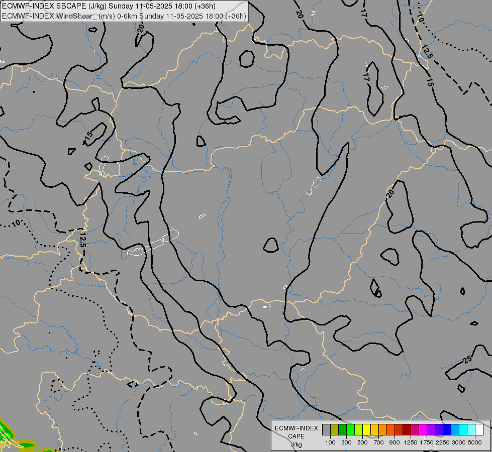This screenshot has height=452, width=492.
Task: Click the legend value 1250
Action: point(411,442)
